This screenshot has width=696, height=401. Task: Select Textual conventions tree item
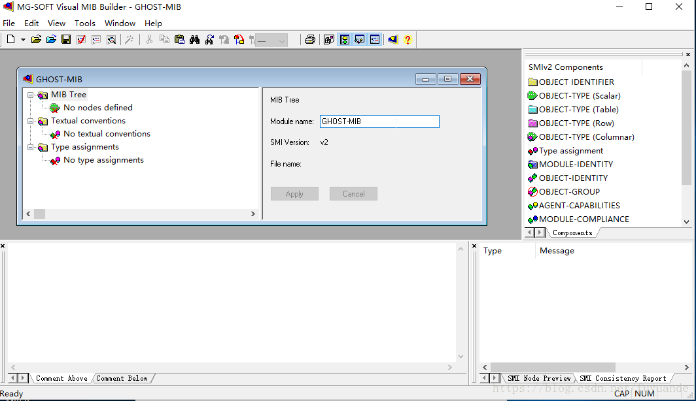(88, 121)
